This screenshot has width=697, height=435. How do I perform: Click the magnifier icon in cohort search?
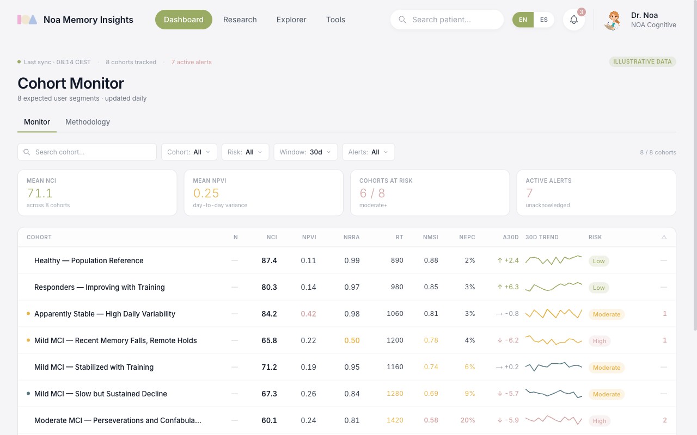click(x=27, y=152)
